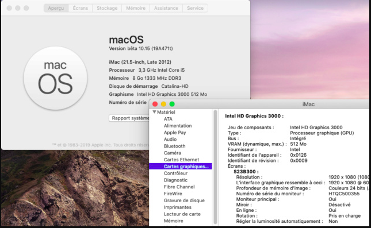Image resolution: width=371 pixels, height=228 pixels.
Task: Select Alimentation in the sidebar
Action: [x=178, y=126]
